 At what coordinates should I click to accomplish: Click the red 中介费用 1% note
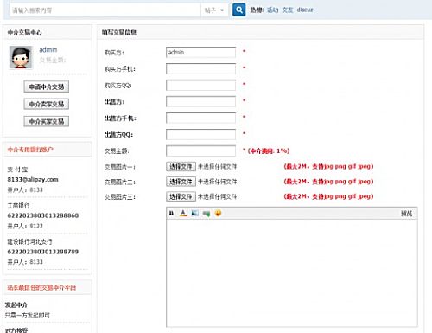pos(268,150)
